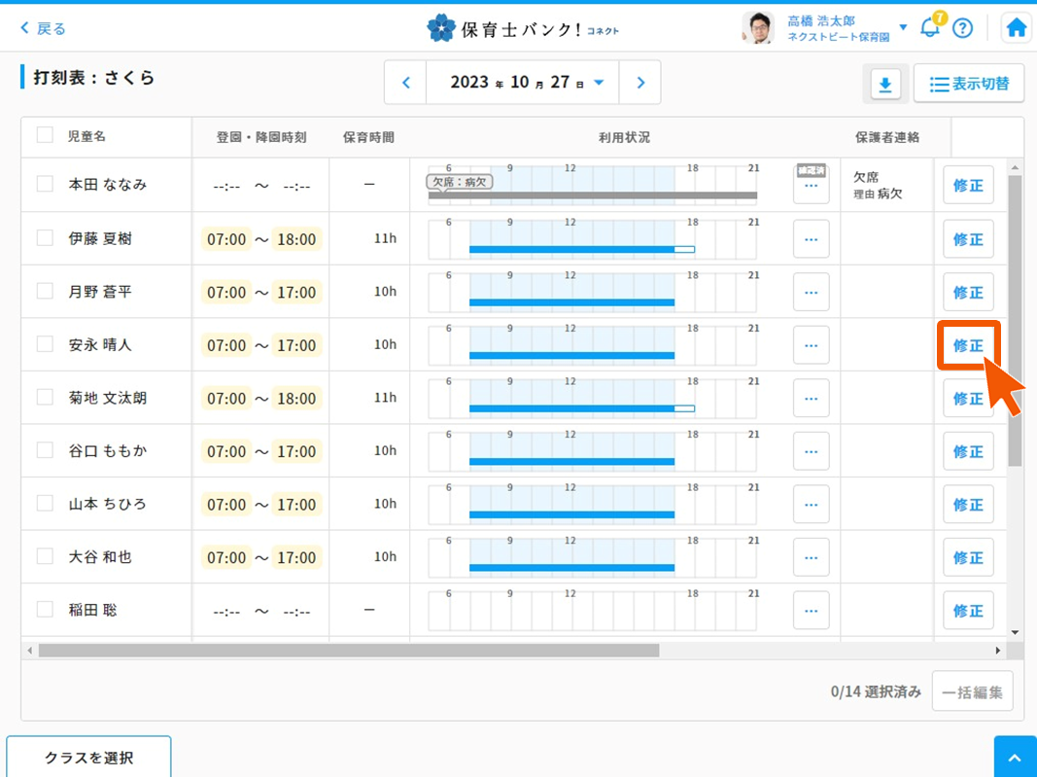1037x778 pixels.
Task: Open more options for 伊藤 夏樹
Action: 811,239
